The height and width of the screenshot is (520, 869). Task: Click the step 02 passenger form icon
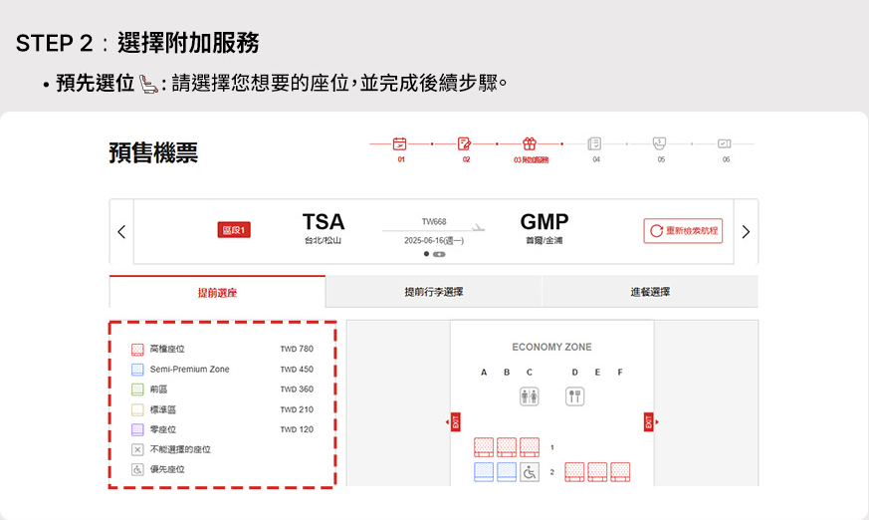pos(465,143)
